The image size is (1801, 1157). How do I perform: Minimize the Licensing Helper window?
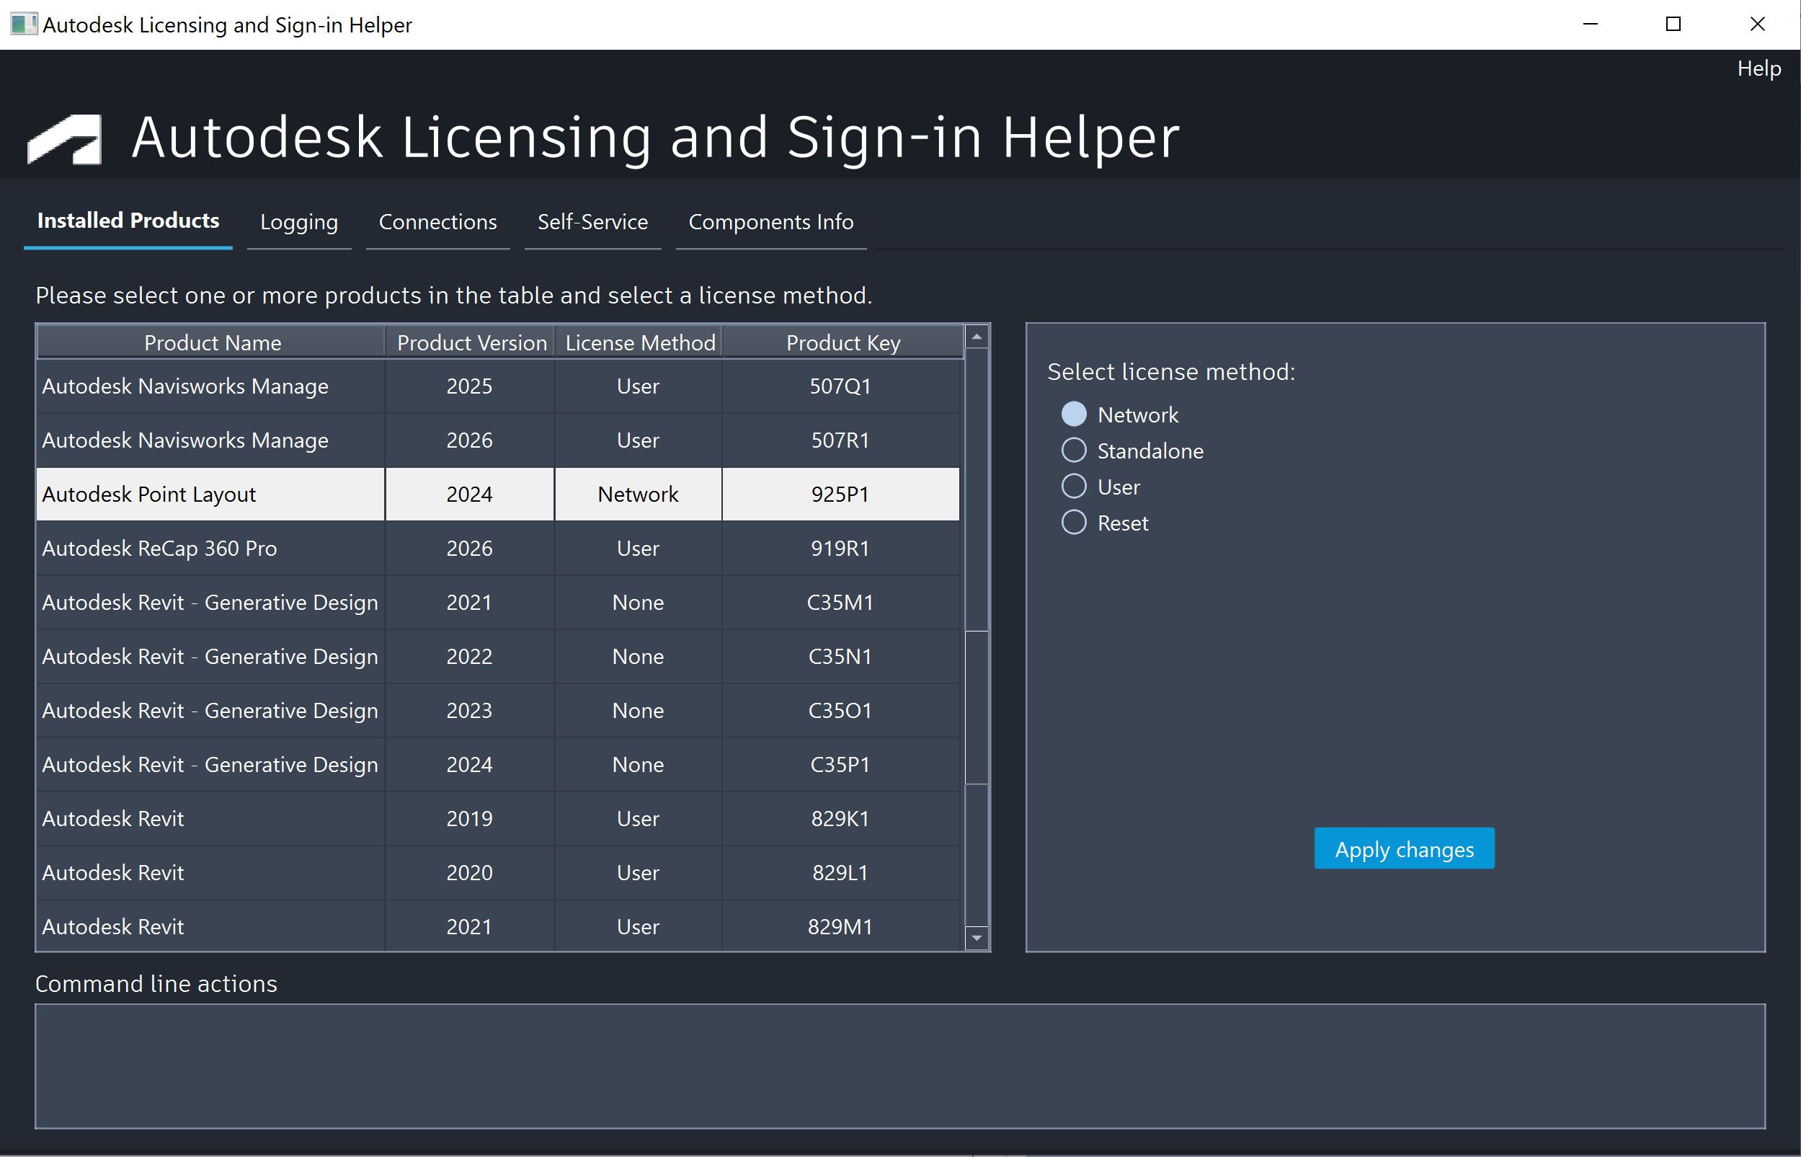click(1589, 24)
